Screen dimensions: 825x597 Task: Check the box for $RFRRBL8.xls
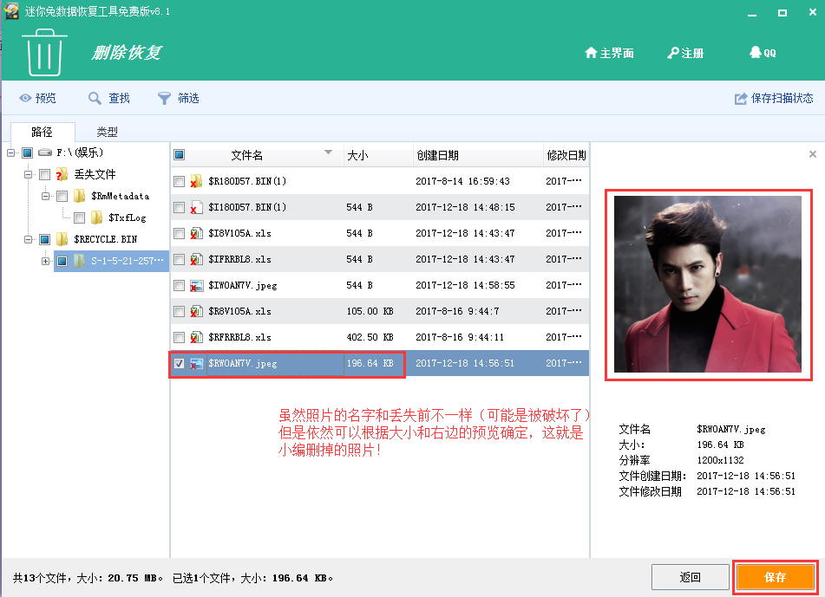click(179, 337)
